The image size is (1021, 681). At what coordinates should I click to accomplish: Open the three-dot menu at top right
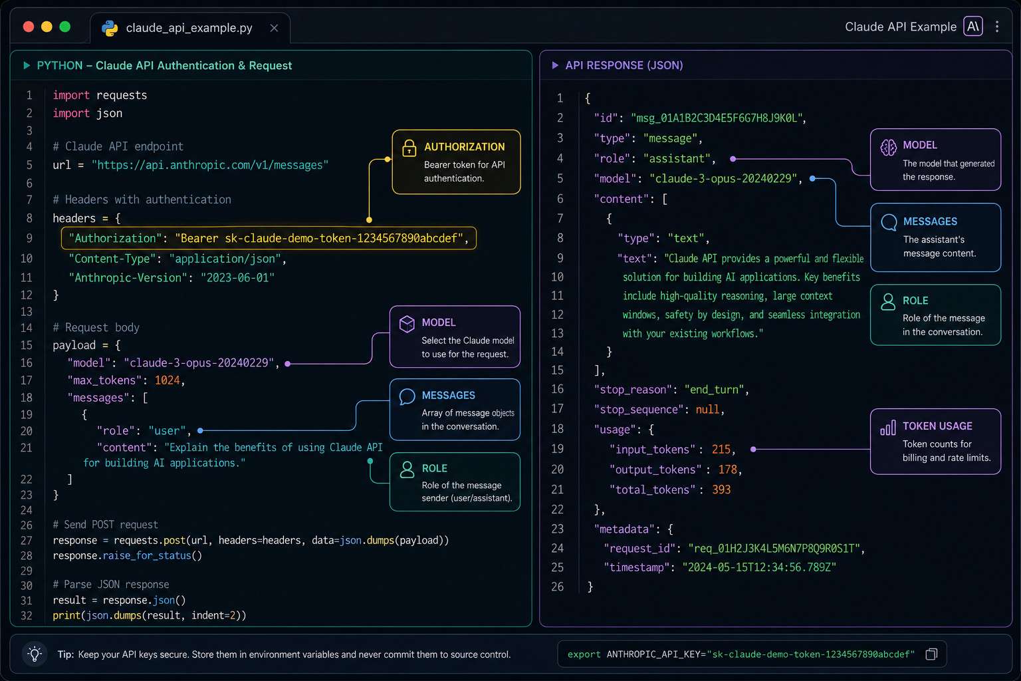coord(997,27)
